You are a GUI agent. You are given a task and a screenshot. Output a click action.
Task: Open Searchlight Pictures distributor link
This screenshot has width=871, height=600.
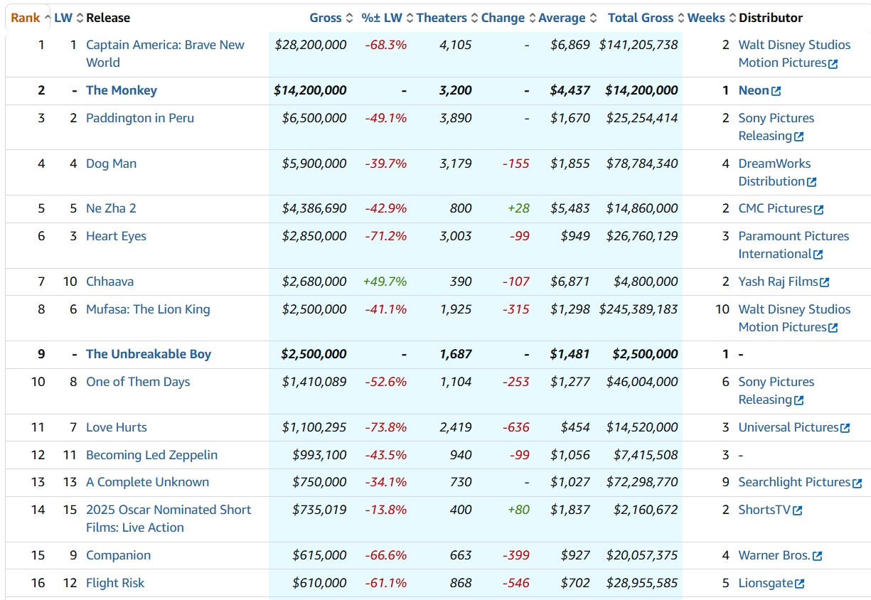pyautogui.click(x=794, y=482)
